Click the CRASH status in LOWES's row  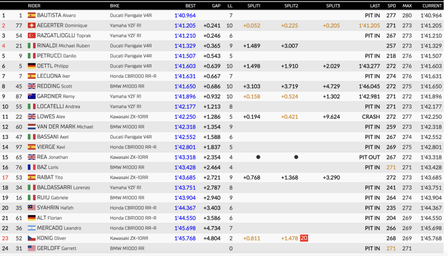[371, 117]
